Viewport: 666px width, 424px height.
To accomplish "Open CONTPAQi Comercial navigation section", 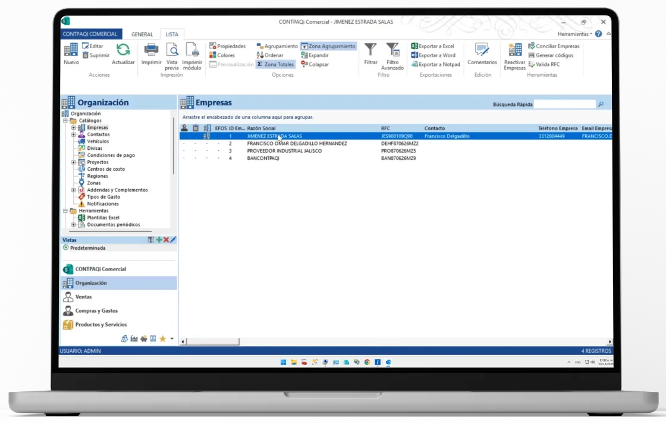I will [118, 269].
